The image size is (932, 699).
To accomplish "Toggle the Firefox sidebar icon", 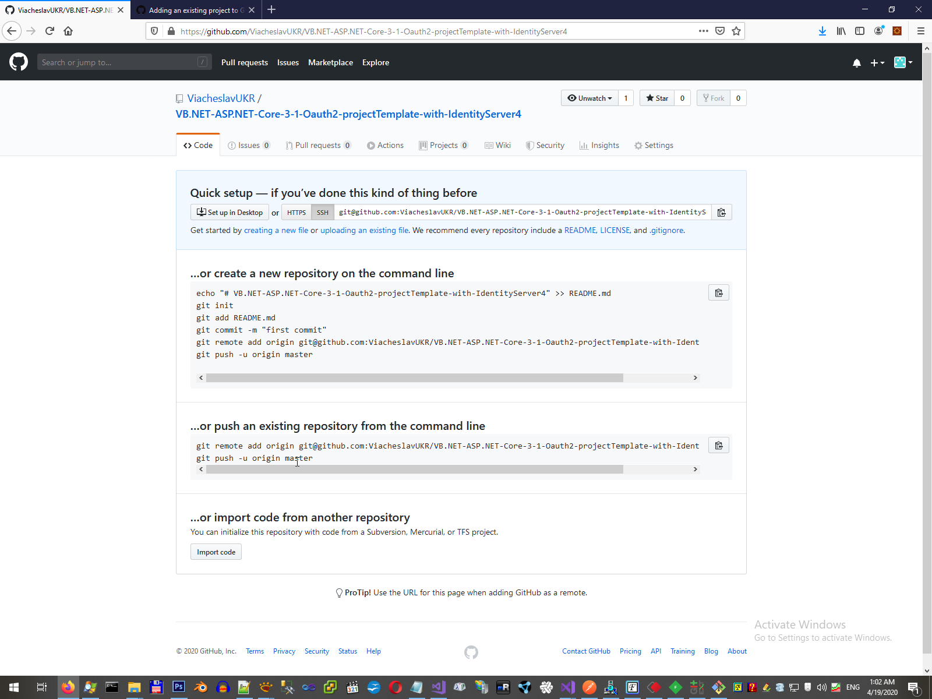I will (860, 31).
